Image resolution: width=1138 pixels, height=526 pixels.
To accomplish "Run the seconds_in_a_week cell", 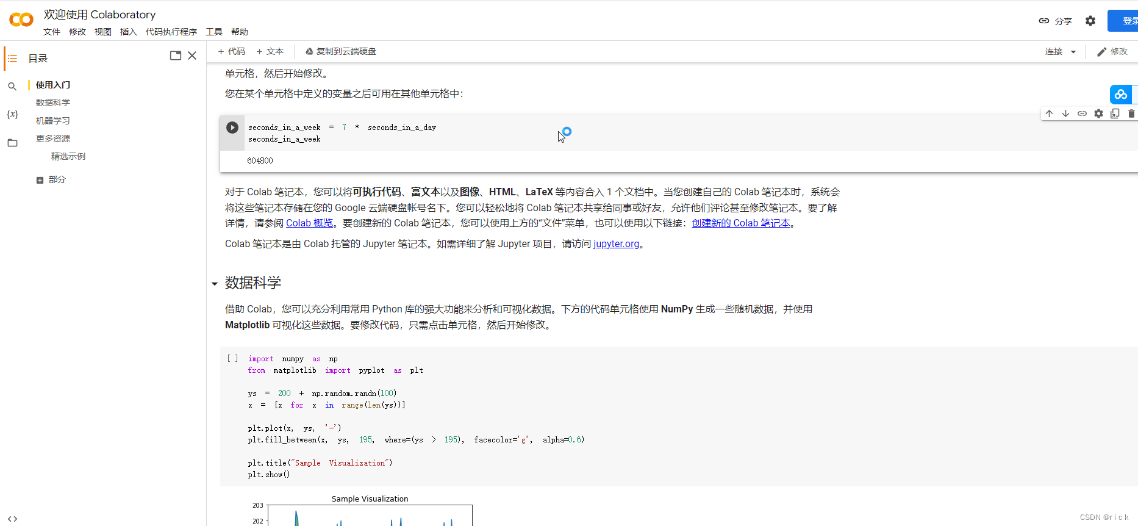I will pyautogui.click(x=232, y=128).
